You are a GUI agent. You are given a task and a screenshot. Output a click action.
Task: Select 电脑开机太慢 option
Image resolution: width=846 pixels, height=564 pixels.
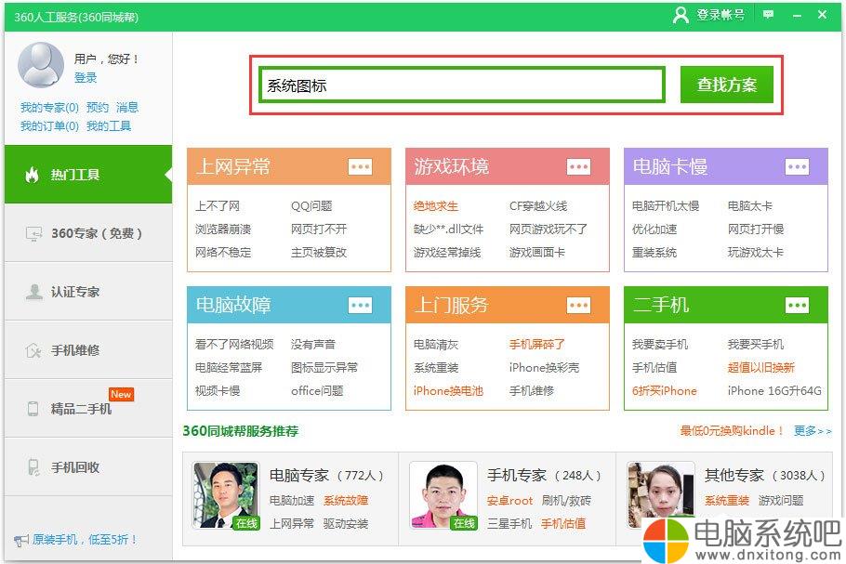pyautogui.click(x=666, y=206)
